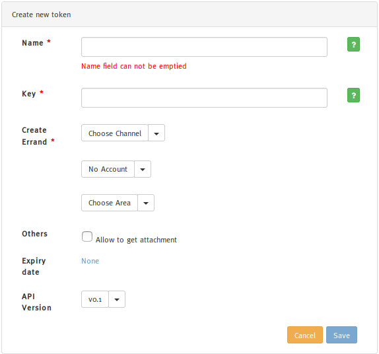This screenshot has height=354, width=379.
Task: Click the v0.1 version button
Action: coord(95,299)
